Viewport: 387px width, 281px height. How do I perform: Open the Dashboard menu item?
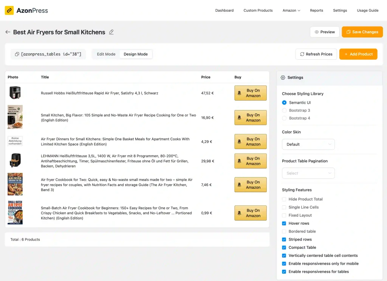click(224, 10)
